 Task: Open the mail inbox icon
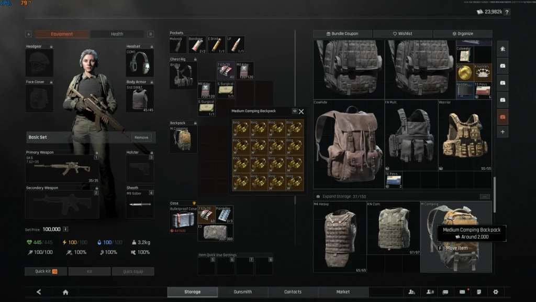462,292
